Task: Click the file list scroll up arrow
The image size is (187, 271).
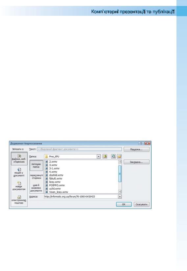Action: click(120, 162)
